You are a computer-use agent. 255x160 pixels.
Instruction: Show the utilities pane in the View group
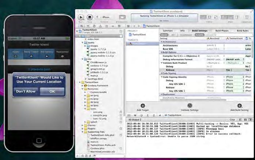tap(237, 17)
